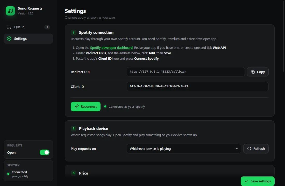The image size is (285, 186).
Task: Refresh the playback device list
Action: point(256,149)
